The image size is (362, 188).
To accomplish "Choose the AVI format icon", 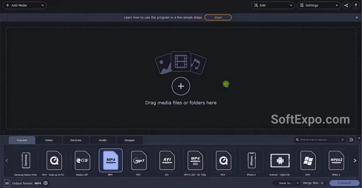I will 167,160.
